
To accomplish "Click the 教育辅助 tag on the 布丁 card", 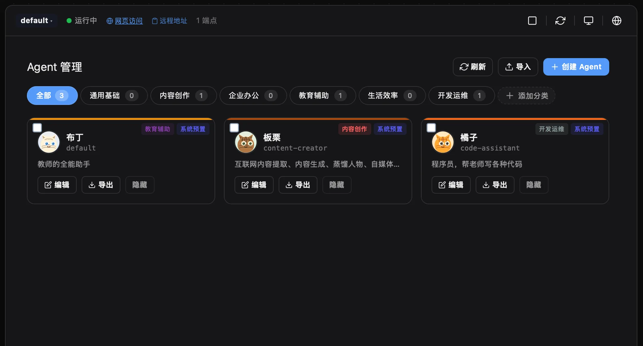I will point(158,129).
